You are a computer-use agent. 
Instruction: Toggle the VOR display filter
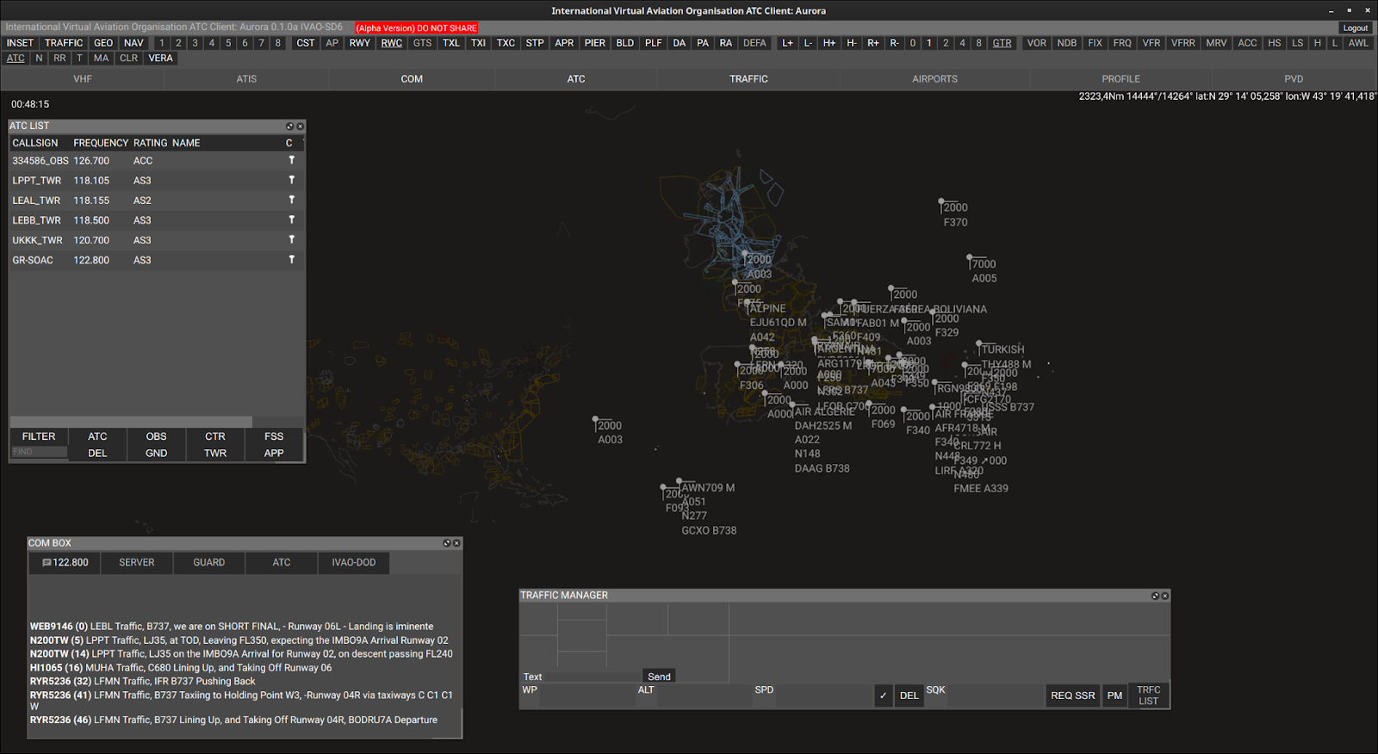pyautogui.click(x=1036, y=43)
